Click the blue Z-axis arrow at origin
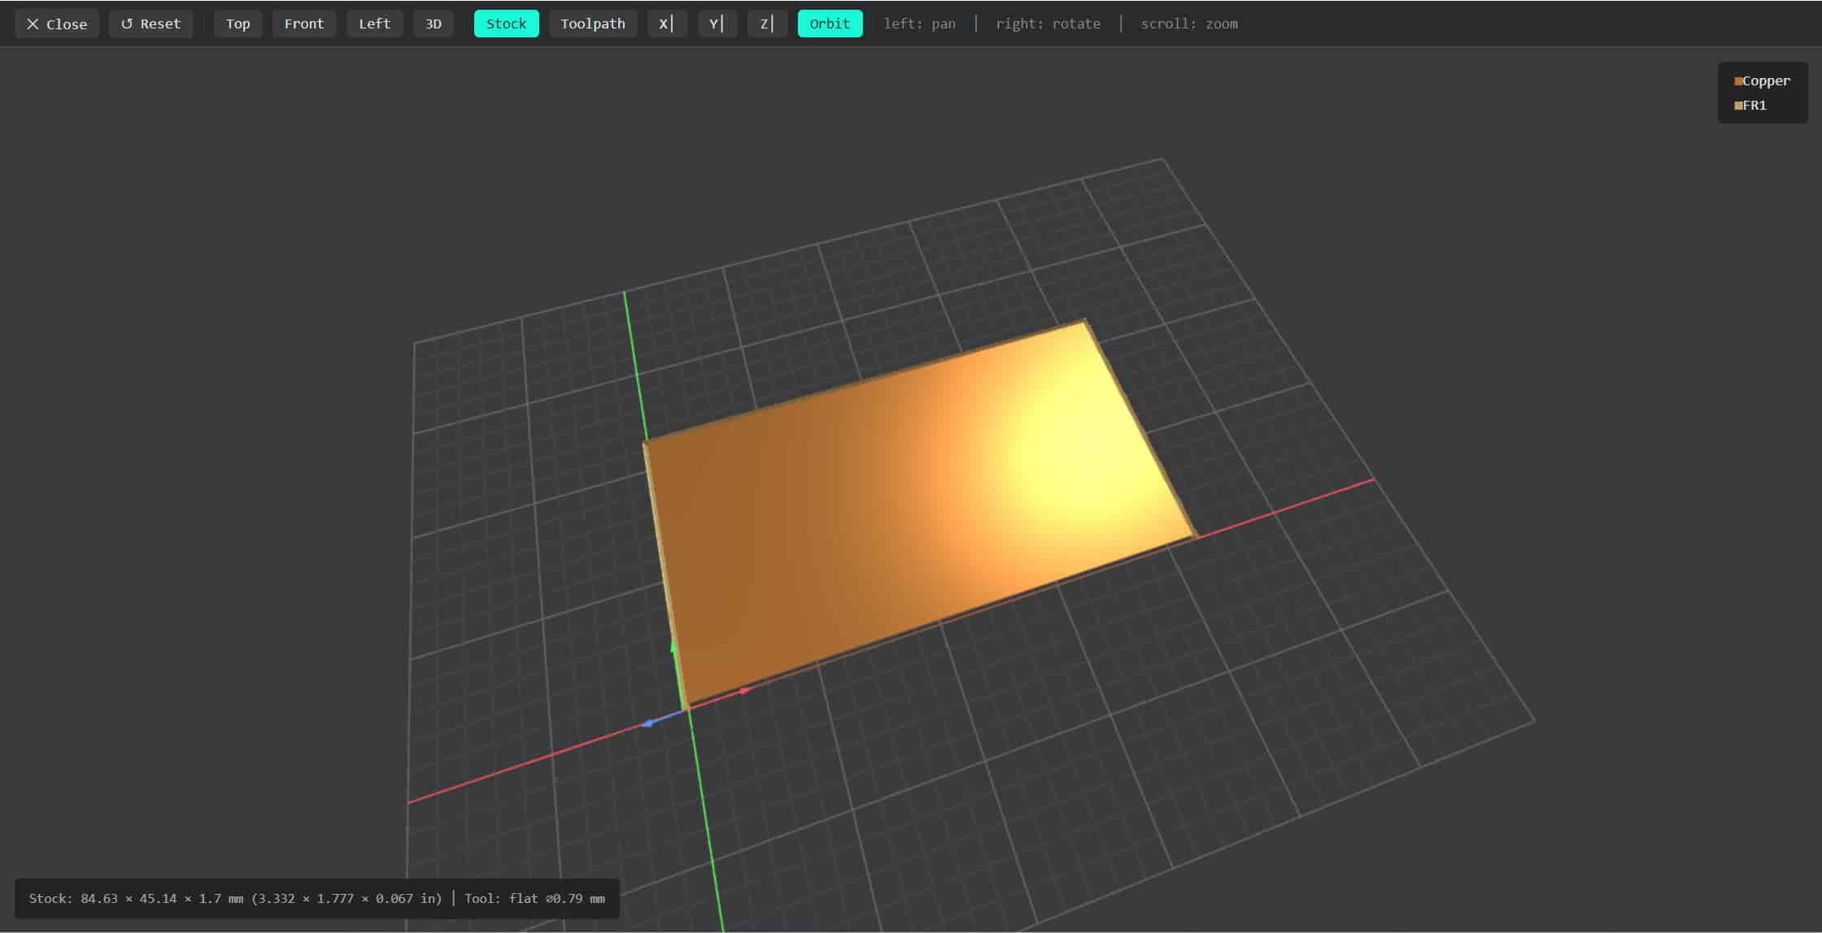1822x933 pixels. tap(648, 723)
